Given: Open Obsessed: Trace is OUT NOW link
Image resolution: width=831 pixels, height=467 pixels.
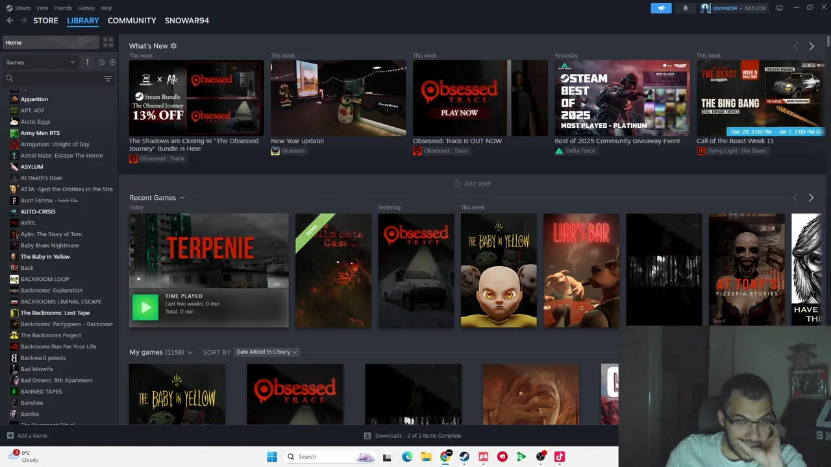Looking at the screenshot, I should point(457,141).
